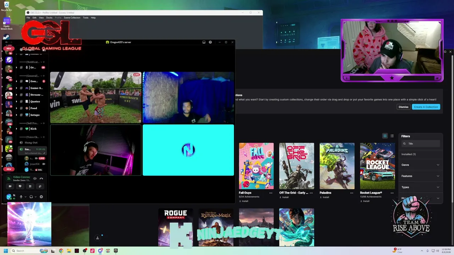Select the cyan avatar video tile

pyautogui.click(x=188, y=150)
